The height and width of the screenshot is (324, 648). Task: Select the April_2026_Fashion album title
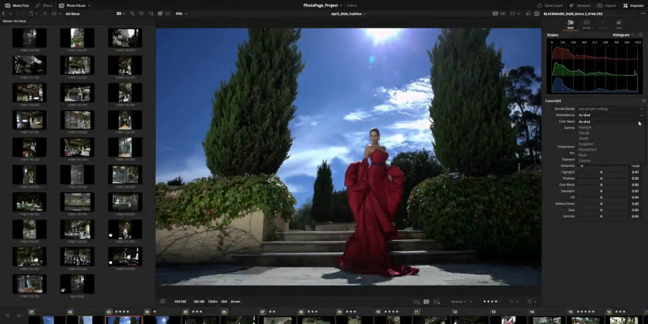(x=348, y=13)
